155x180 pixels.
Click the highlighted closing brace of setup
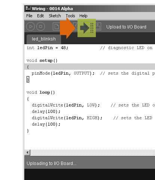[28, 79]
